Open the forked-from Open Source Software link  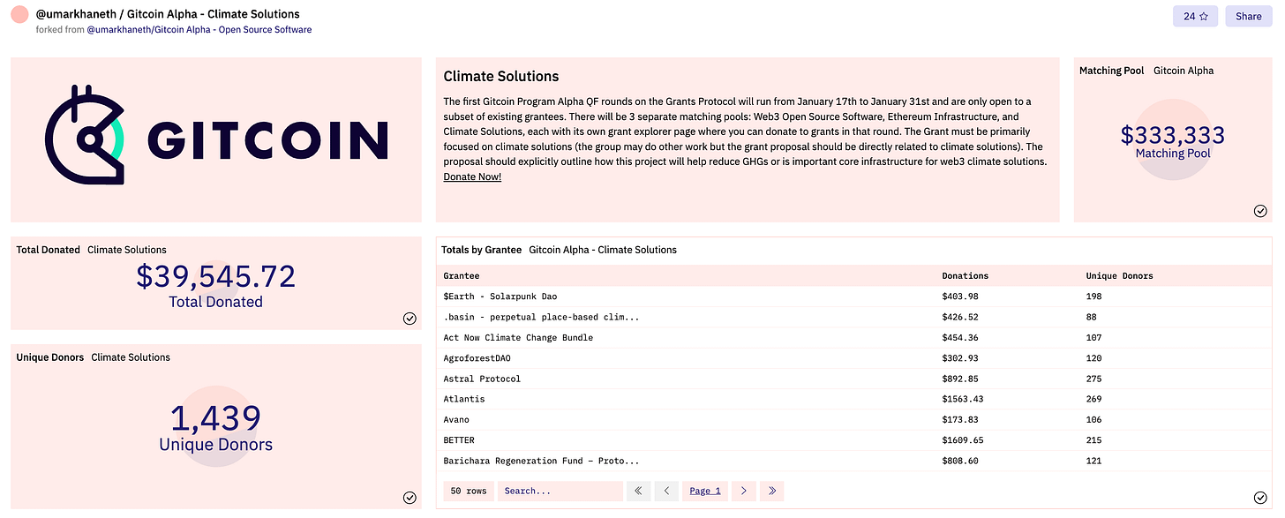pos(199,30)
